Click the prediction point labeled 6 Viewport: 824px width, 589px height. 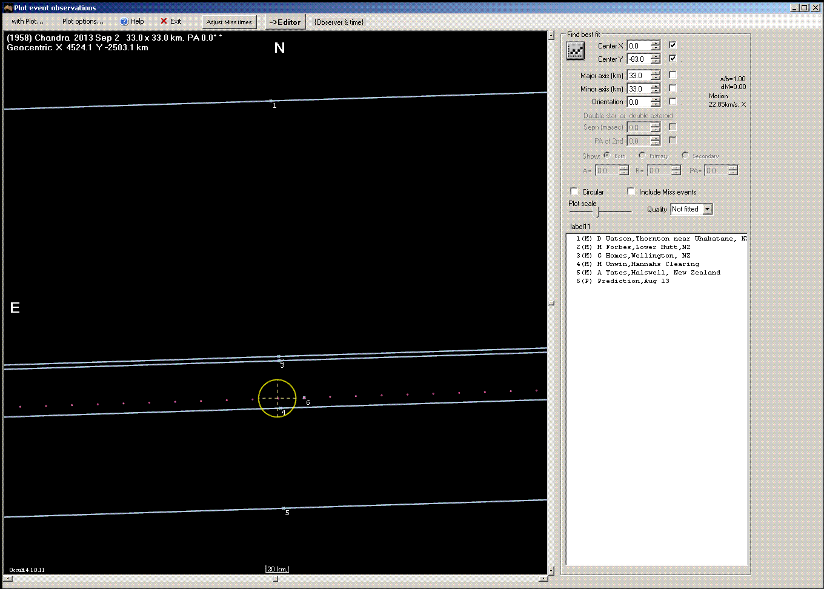tap(304, 398)
